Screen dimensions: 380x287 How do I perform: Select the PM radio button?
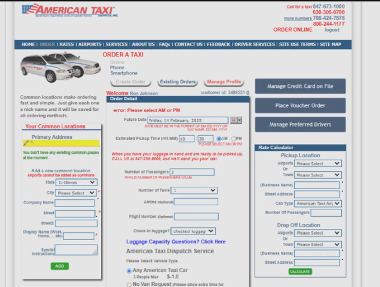[x=233, y=139]
